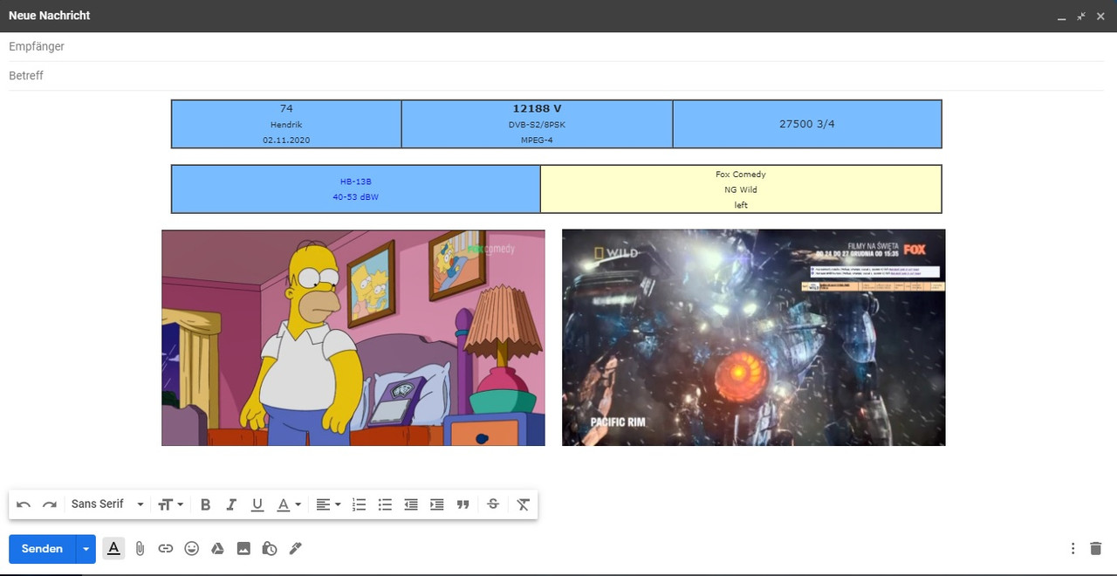Viewport: 1117px width, 576px height.
Task: Apply quote formatting
Action: [x=463, y=504]
